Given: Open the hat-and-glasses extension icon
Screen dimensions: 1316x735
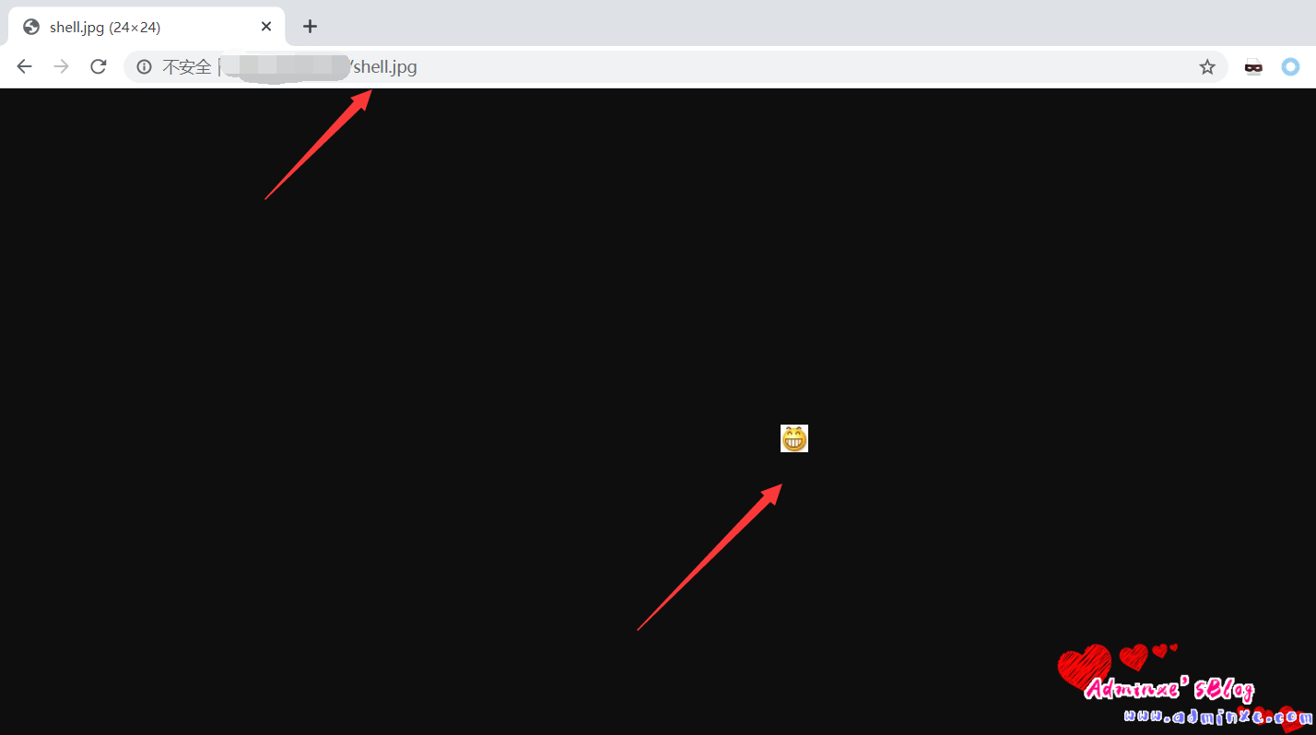Looking at the screenshot, I should click(1253, 66).
